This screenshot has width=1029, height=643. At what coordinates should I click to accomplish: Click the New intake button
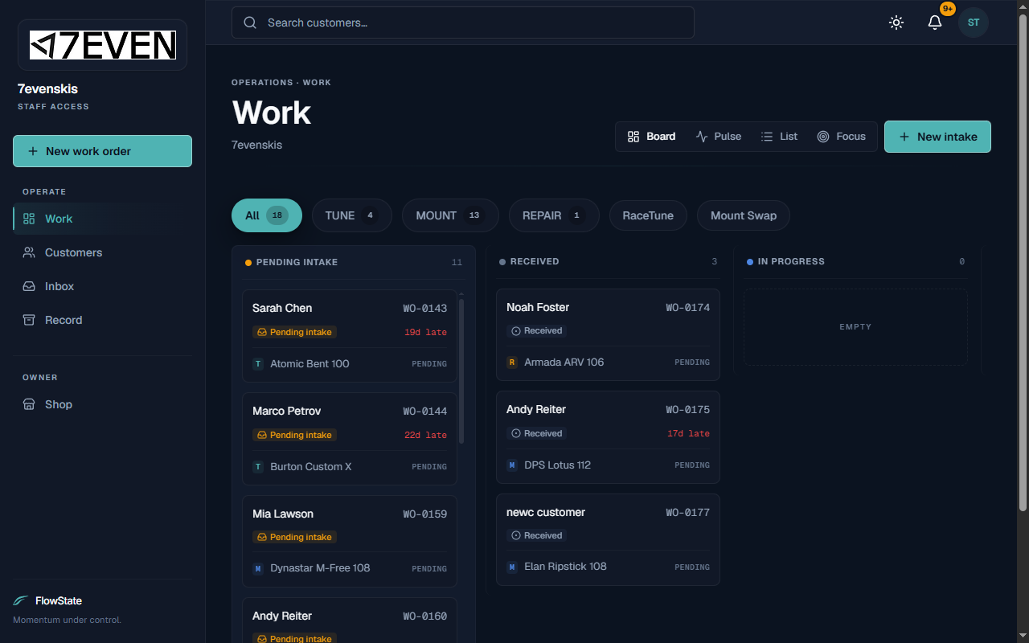pyautogui.click(x=937, y=137)
